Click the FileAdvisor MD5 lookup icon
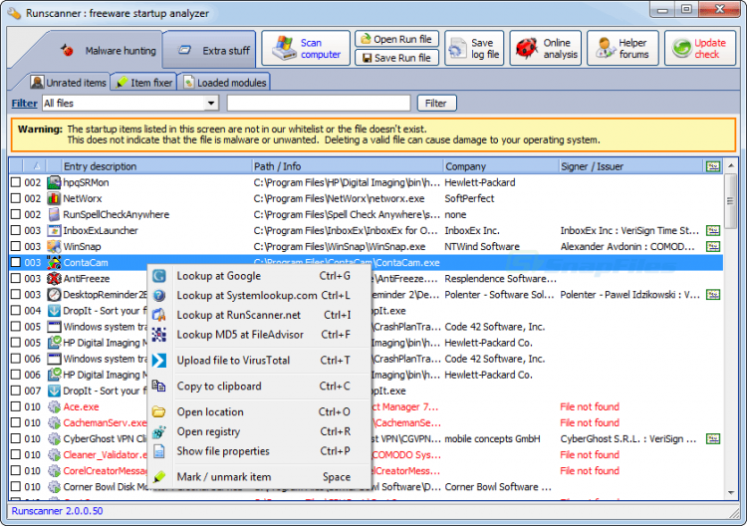This screenshot has width=747, height=526. 159,335
